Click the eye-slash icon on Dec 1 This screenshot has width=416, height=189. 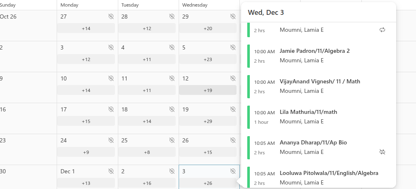(x=111, y=171)
